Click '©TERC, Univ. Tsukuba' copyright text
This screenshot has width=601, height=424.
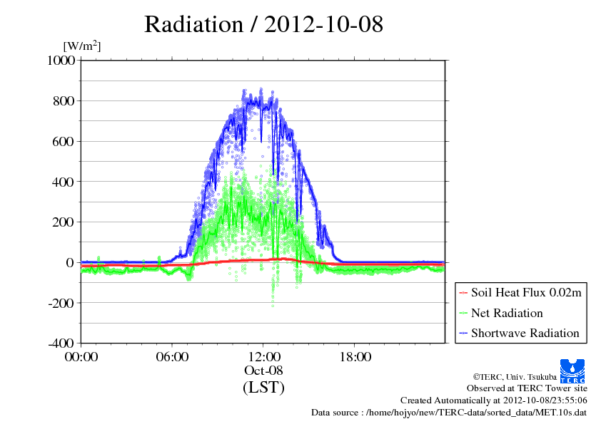515,377
